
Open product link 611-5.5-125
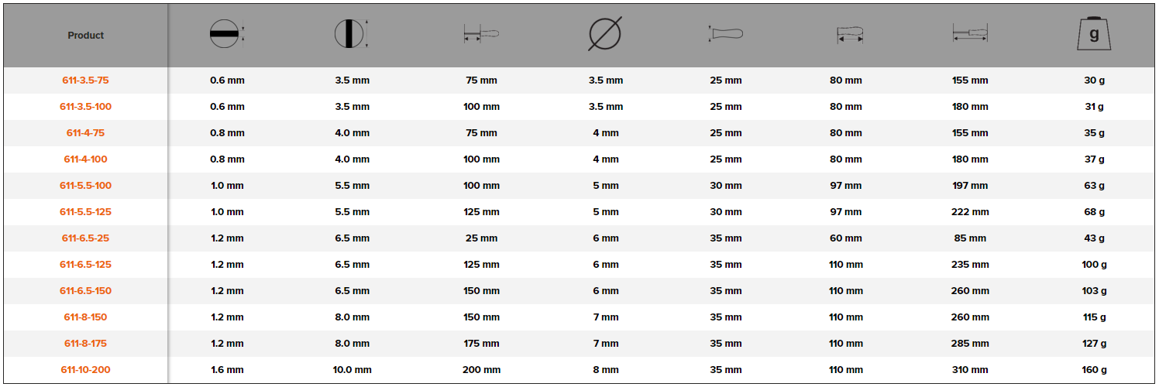tap(85, 212)
